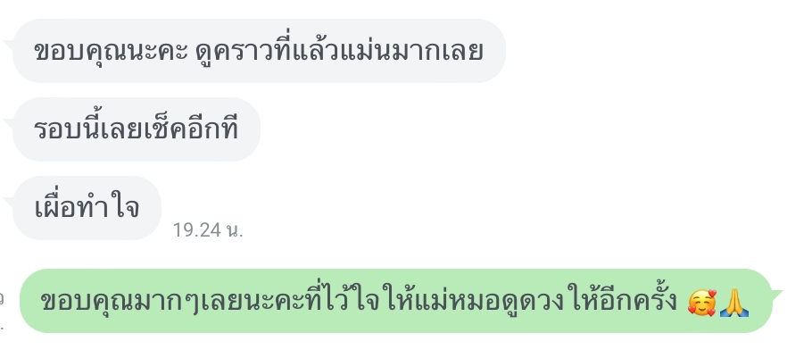Click the 19.24 น. timestamp
Image resolution: width=787 pixels, height=358 pixels.
tap(208, 230)
